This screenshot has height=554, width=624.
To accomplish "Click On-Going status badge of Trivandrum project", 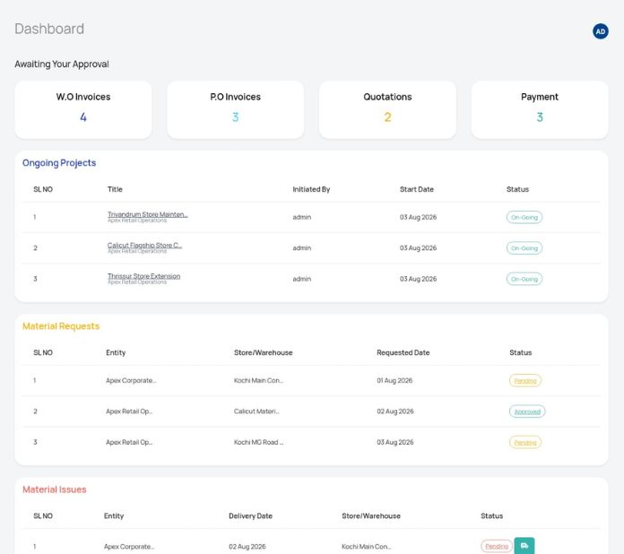I will 524,217.
